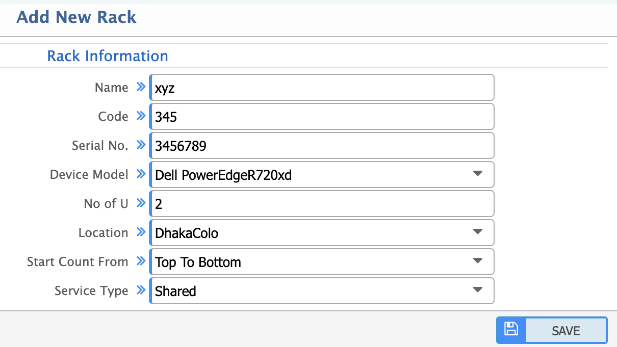Click the double-chevron icon beside Code
Screen dimensions: 617x347
click(141, 116)
